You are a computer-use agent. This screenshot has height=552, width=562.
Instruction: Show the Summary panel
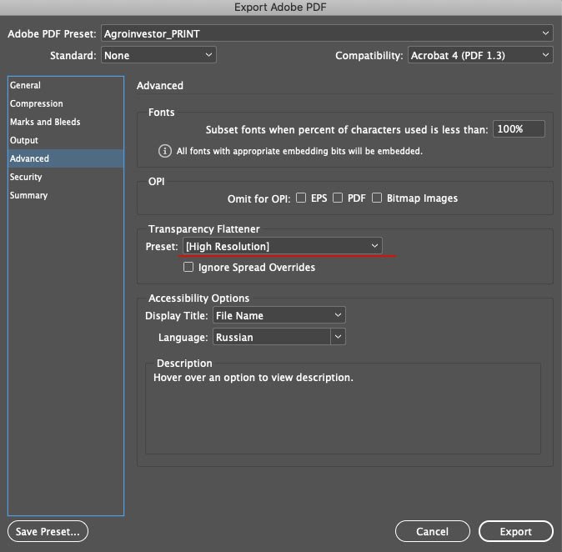point(66,195)
